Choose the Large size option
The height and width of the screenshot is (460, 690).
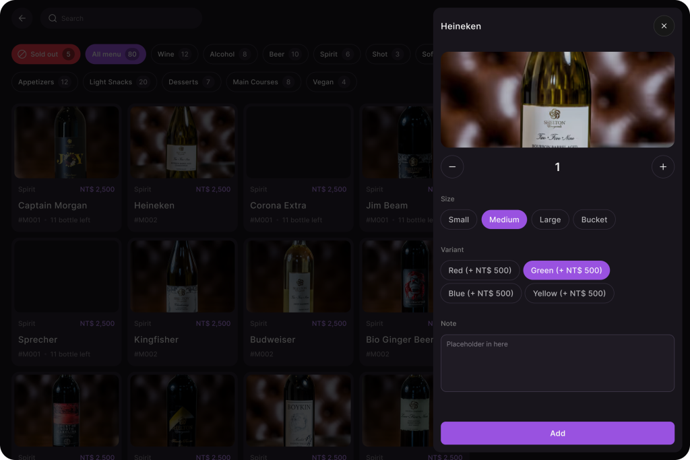pyautogui.click(x=550, y=220)
